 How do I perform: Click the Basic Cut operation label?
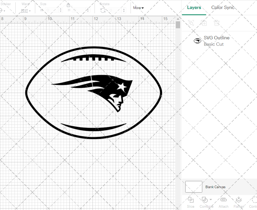click(214, 44)
